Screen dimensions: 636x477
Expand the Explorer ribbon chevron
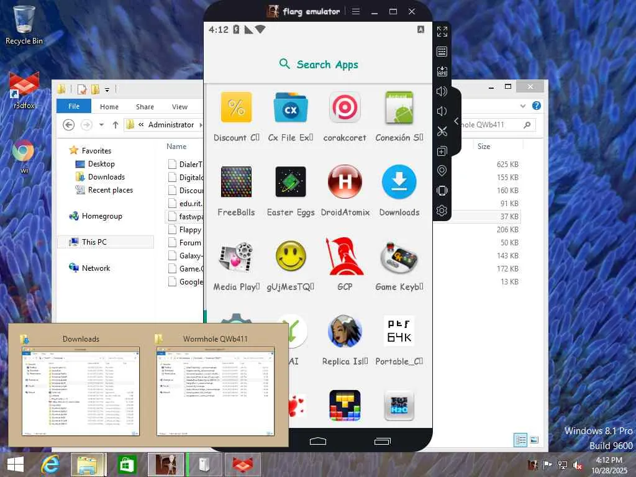(x=523, y=106)
